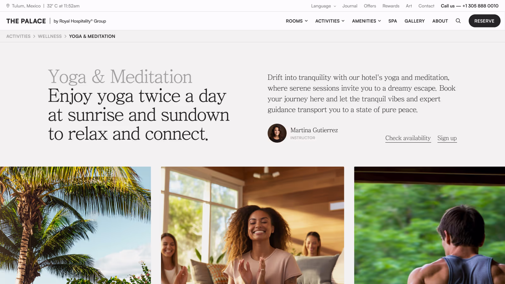This screenshot has width=505, height=284.
Task: Open the Rewards link
Action: [x=391, y=6]
